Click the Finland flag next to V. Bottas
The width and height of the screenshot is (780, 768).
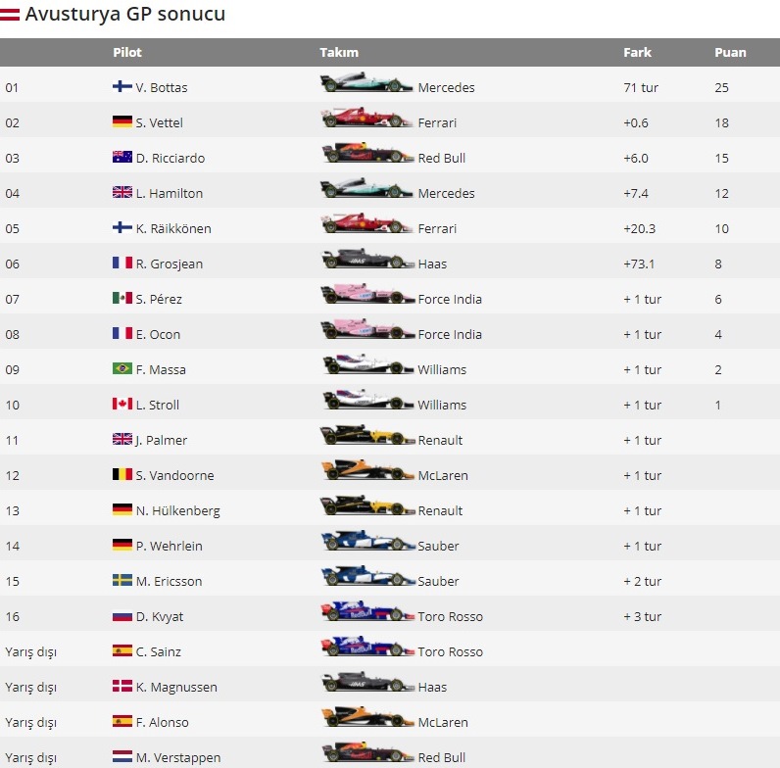pyautogui.click(x=122, y=87)
